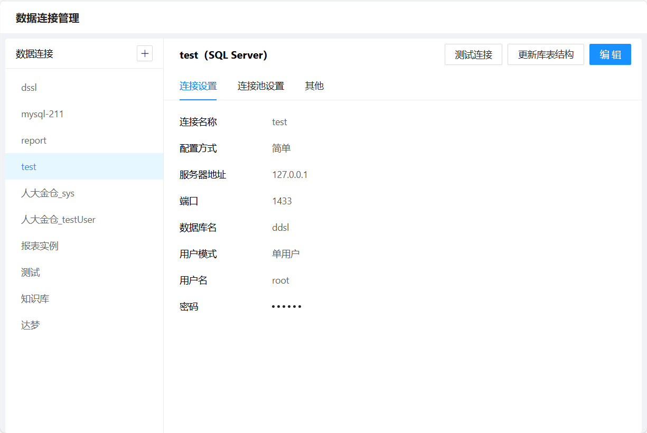
Task: Select the 达梦 connection
Action: click(31, 325)
